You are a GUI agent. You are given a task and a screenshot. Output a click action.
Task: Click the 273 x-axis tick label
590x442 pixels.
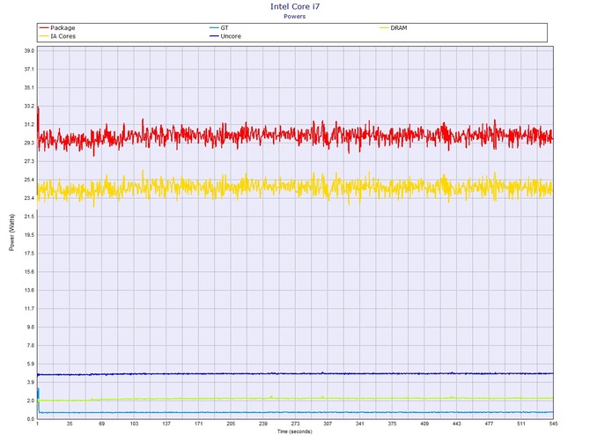coord(295,424)
